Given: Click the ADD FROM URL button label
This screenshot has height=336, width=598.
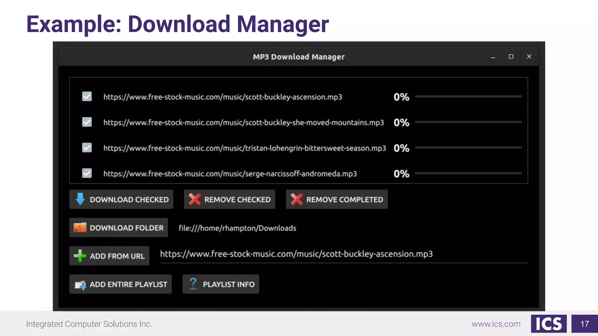Looking at the screenshot, I should pos(117,256).
